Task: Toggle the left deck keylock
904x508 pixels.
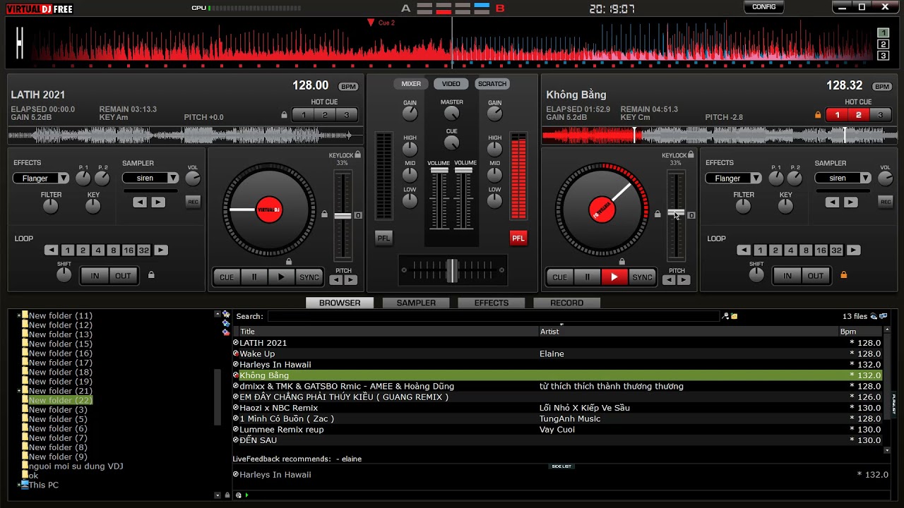Action: point(358,155)
